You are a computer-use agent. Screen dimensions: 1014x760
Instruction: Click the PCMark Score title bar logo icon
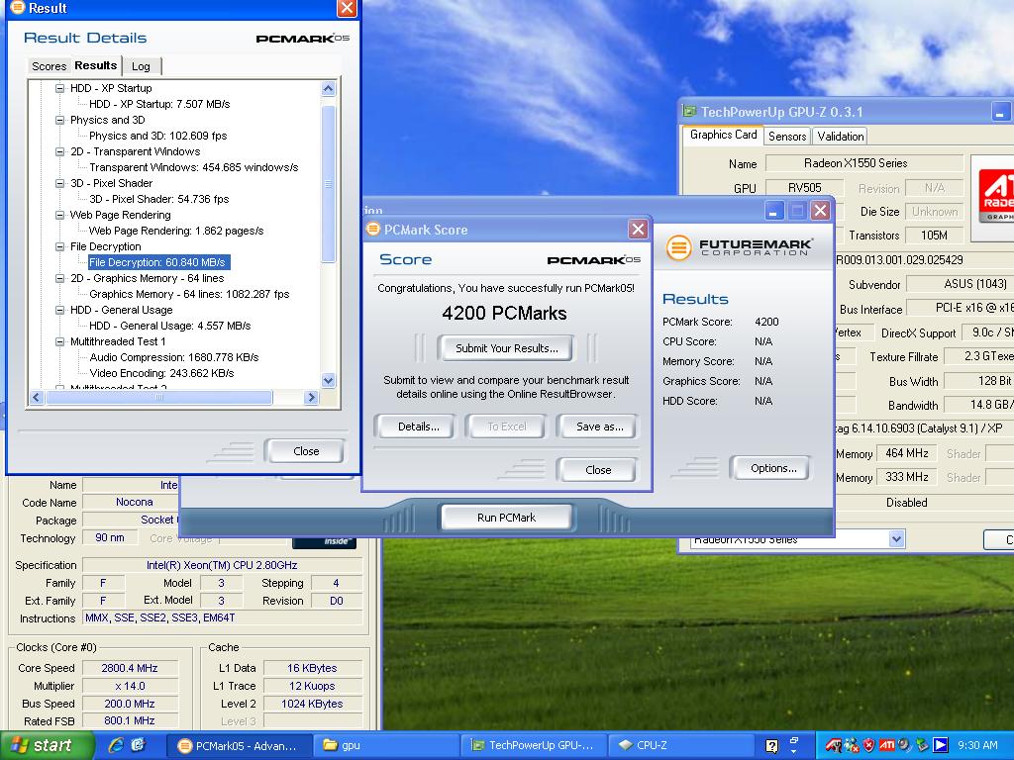coord(373,229)
